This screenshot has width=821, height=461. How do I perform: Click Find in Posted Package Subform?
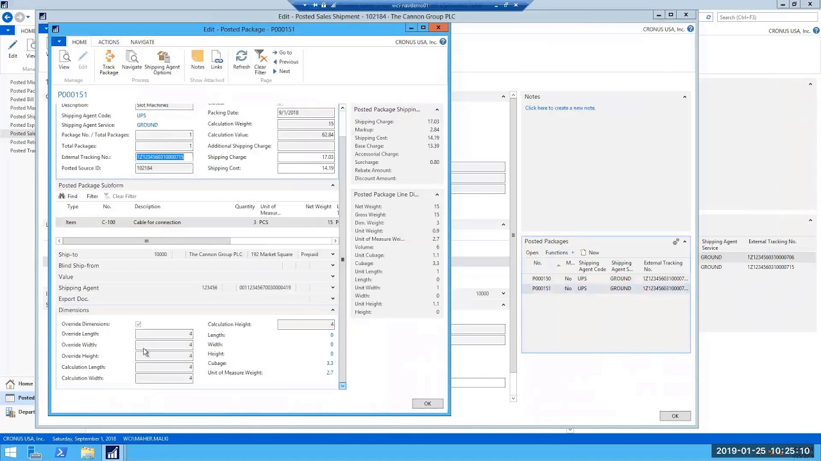[x=69, y=196]
